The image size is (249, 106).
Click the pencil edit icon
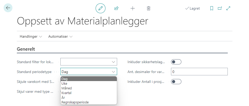(x=101, y=8)
